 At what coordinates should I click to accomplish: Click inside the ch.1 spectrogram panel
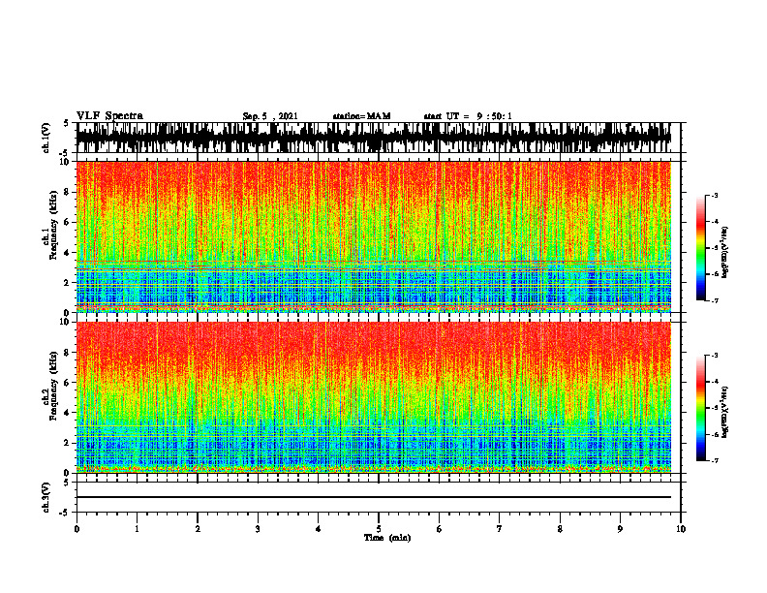click(x=374, y=236)
